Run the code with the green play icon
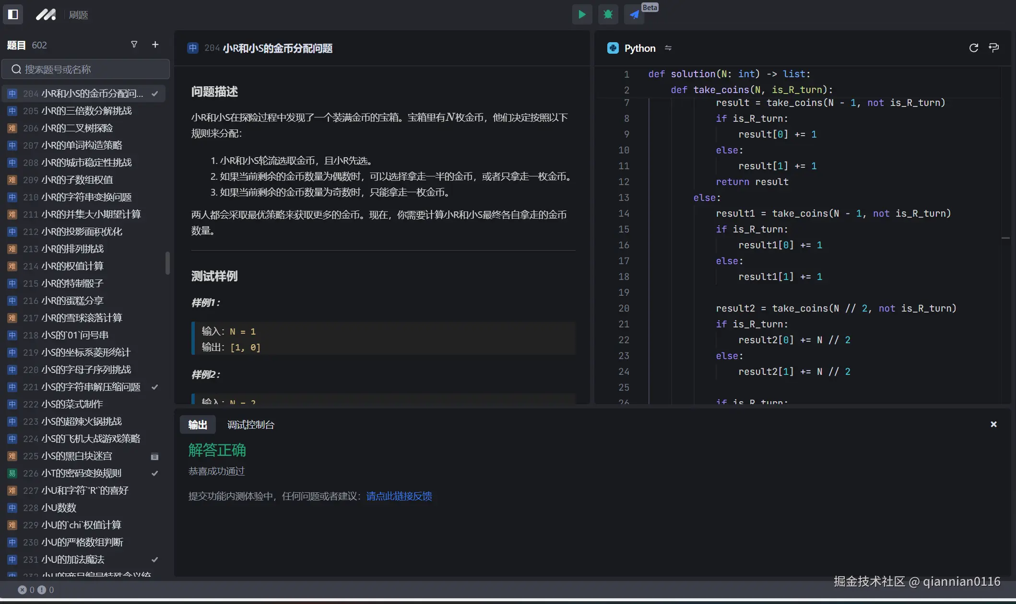The image size is (1016, 604). [x=582, y=14]
